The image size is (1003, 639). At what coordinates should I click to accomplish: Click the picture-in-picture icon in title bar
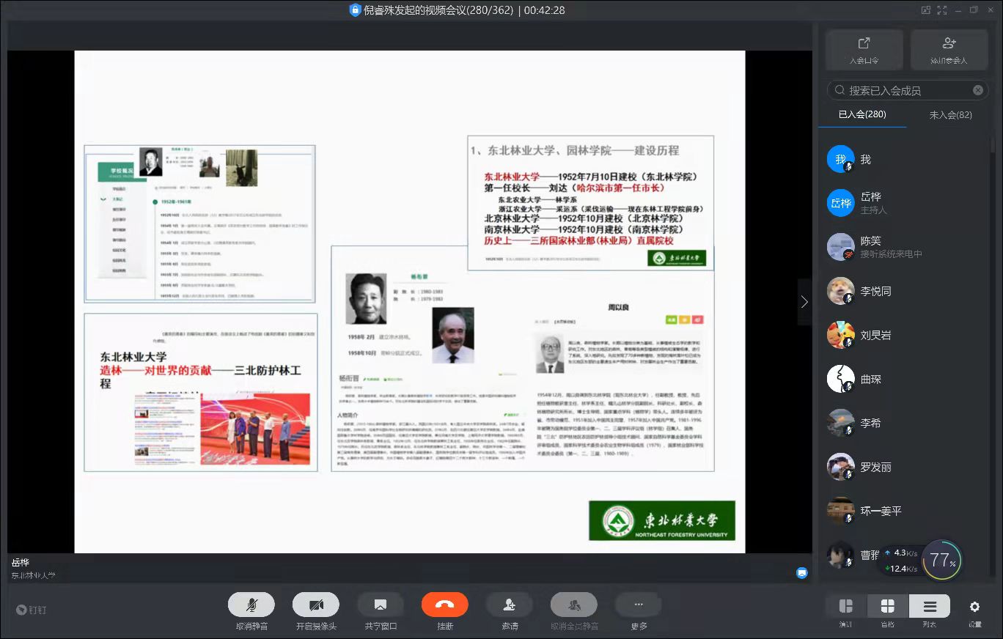[x=926, y=10]
